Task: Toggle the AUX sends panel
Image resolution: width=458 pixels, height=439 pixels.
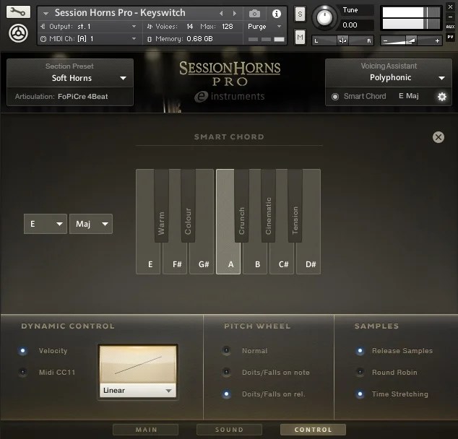Action: pos(450,27)
